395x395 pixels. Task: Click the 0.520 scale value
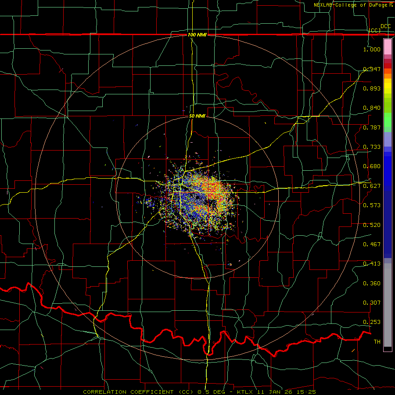pyautogui.click(x=372, y=225)
